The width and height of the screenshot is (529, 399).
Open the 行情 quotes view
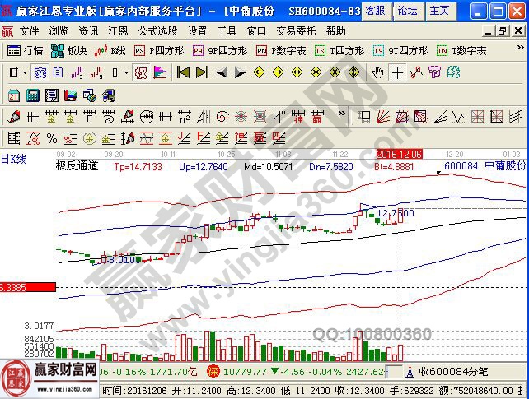click(26, 51)
